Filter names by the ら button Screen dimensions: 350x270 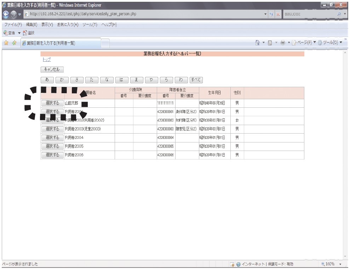click(x=166, y=80)
